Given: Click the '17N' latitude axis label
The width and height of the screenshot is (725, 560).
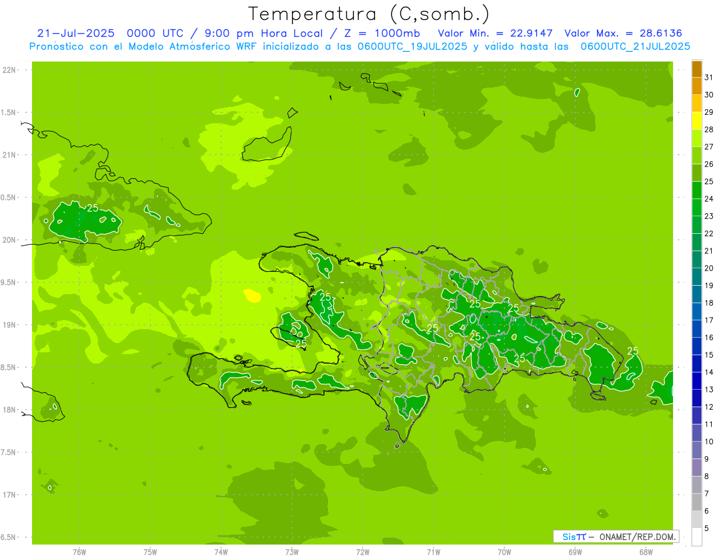Looking at the screenshot, I should (9, 495).
